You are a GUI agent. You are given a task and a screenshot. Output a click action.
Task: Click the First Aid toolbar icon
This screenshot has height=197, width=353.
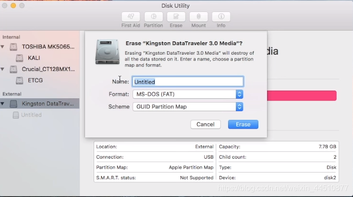click(x=131, y=17)
